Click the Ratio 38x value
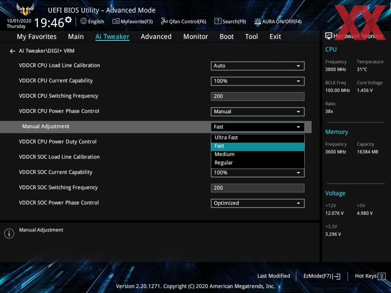The width and height of the screenshot is (391, 293). pos(329,111)
